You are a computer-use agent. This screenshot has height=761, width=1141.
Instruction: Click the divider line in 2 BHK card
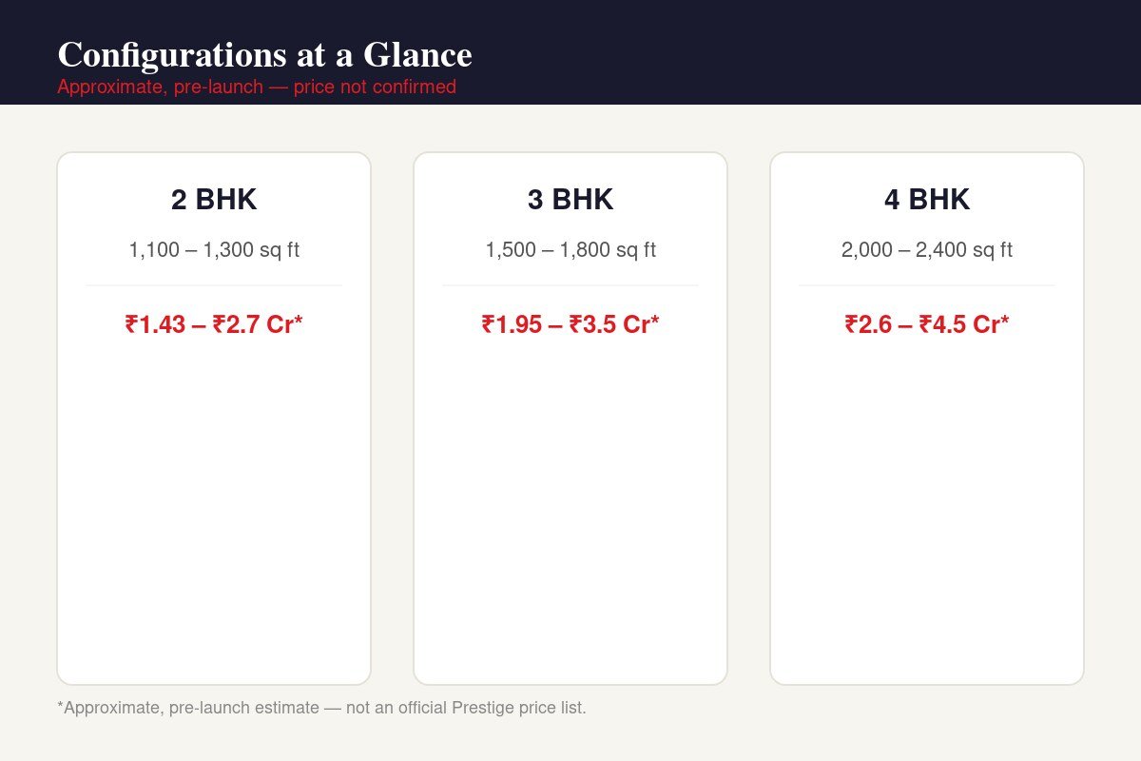coord(214,284)
